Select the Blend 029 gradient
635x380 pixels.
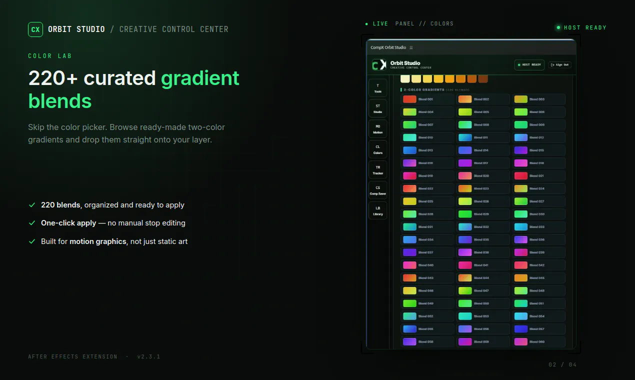point(483,214)
